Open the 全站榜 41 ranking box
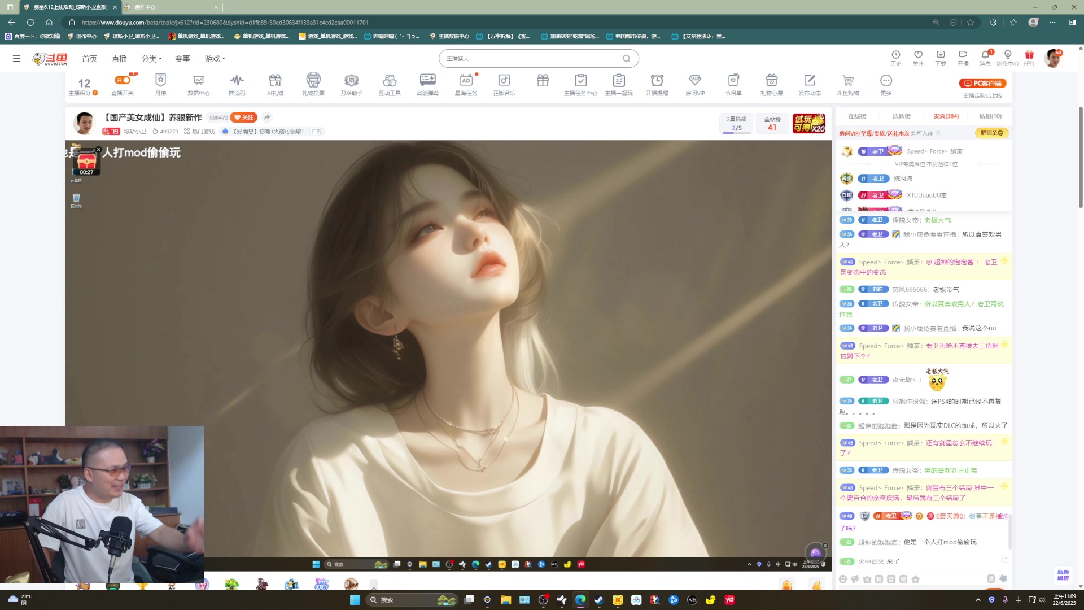This screenshot has width=1084, height=610. 772,123
